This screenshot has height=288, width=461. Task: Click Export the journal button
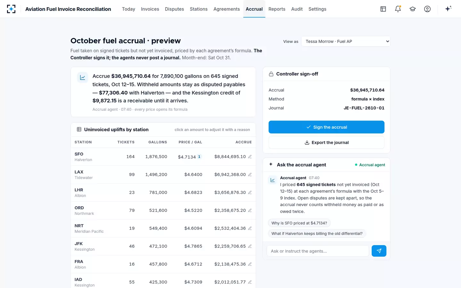pyautogui.click(x=327, y=142)
